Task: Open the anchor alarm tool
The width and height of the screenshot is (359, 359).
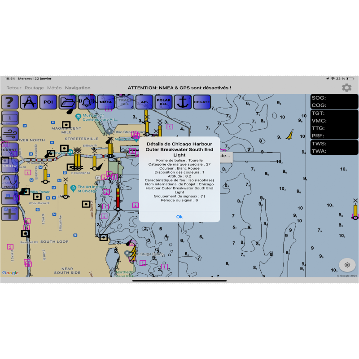Action: point(183,102)
